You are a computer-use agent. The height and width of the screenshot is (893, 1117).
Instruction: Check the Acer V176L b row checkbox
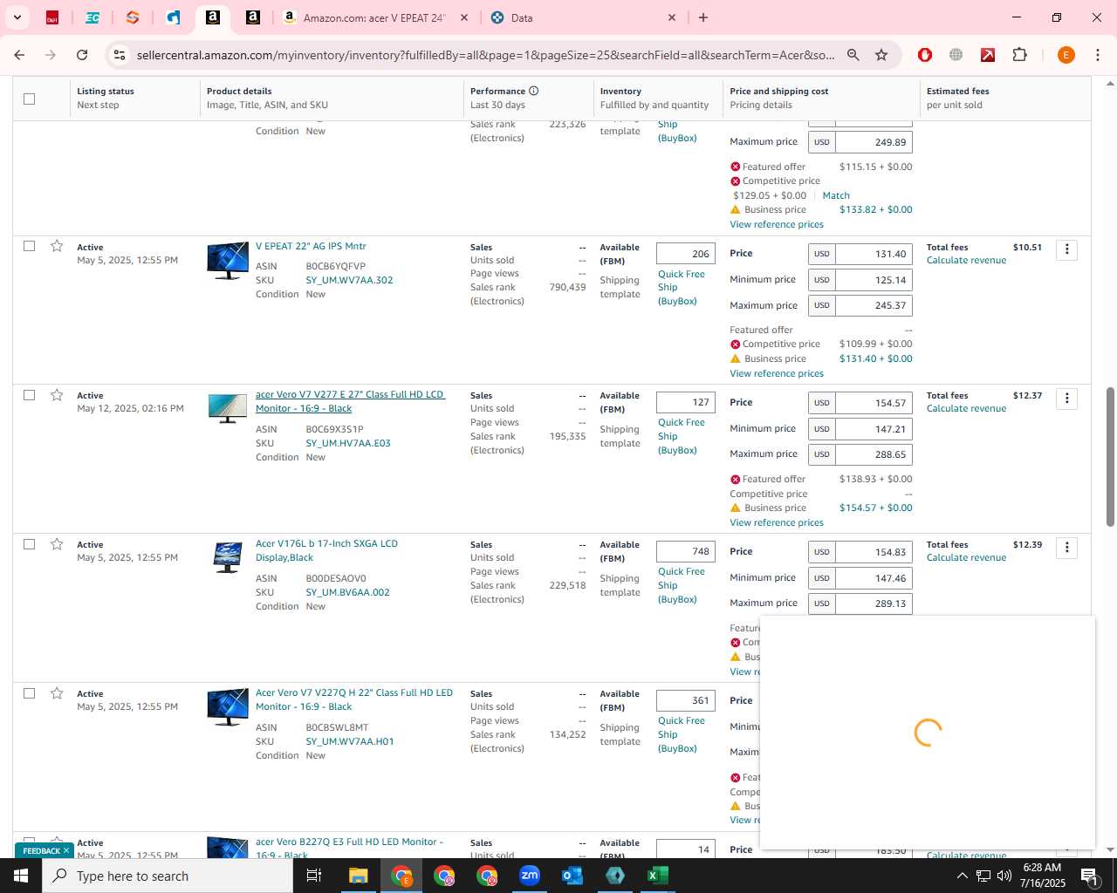tap(29, 544)
